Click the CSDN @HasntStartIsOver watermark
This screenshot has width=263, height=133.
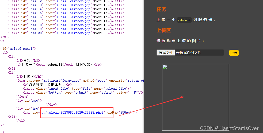(229, 128)
